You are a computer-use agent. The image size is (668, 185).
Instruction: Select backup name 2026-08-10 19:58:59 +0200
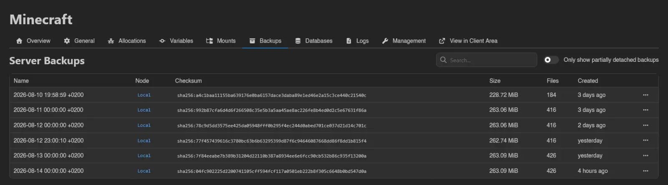click(x=48, y=95)
